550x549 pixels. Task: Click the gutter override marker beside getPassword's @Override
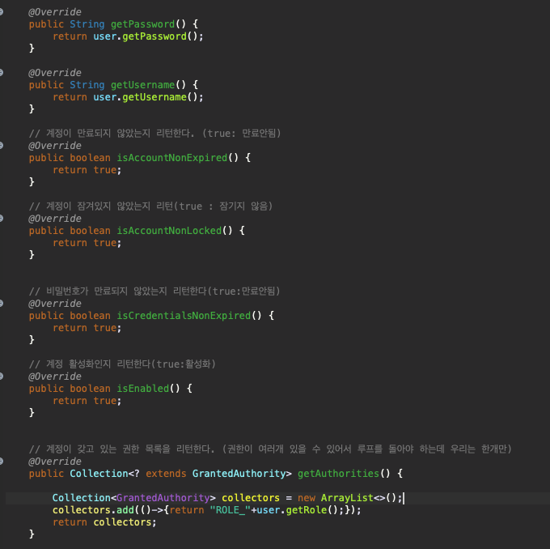click(2, 12)
